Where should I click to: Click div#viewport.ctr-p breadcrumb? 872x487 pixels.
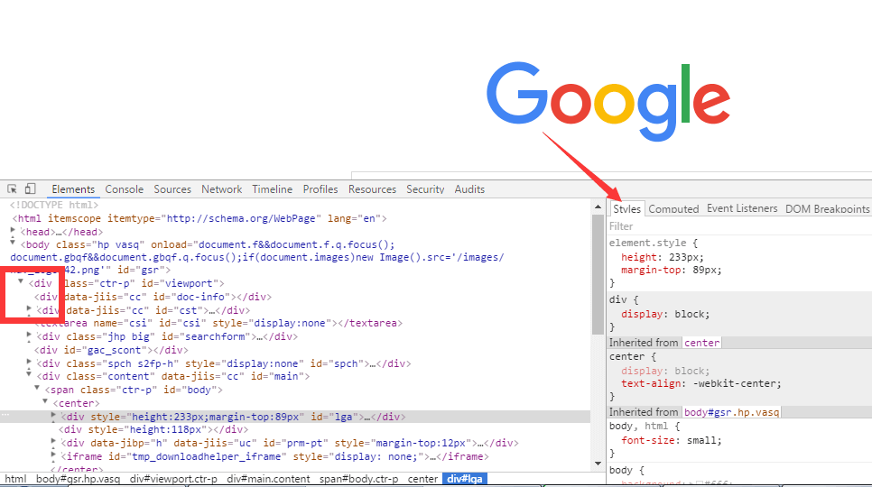173,479
